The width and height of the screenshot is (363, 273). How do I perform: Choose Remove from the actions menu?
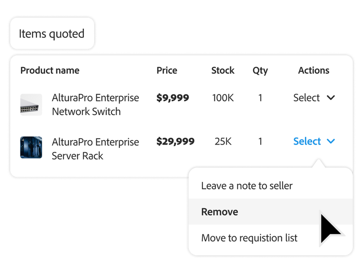[220, 212]
